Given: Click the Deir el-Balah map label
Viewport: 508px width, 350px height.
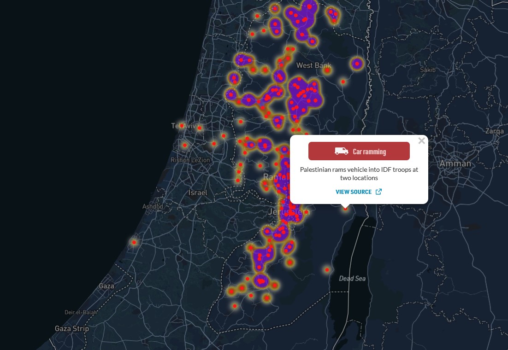Looking at the screenshot, I should [81, 312].
